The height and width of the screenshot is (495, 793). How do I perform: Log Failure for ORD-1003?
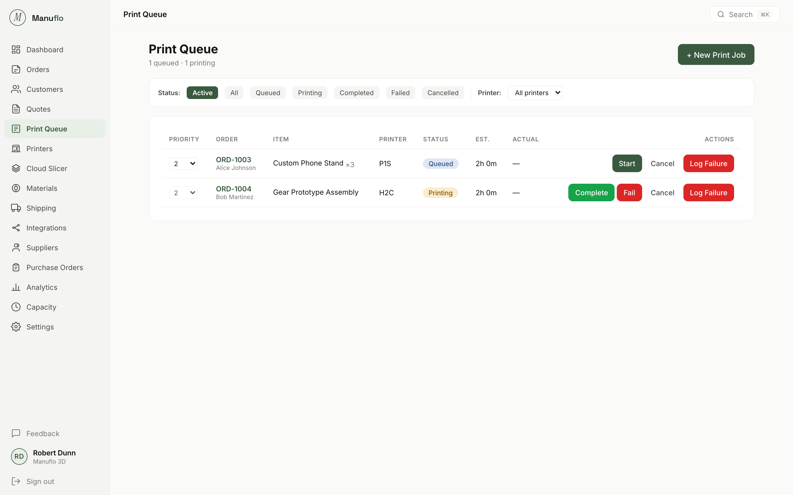pos(708,163)
